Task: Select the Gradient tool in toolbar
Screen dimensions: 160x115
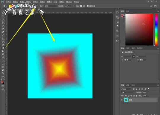Action: click(x=3, y=48)
